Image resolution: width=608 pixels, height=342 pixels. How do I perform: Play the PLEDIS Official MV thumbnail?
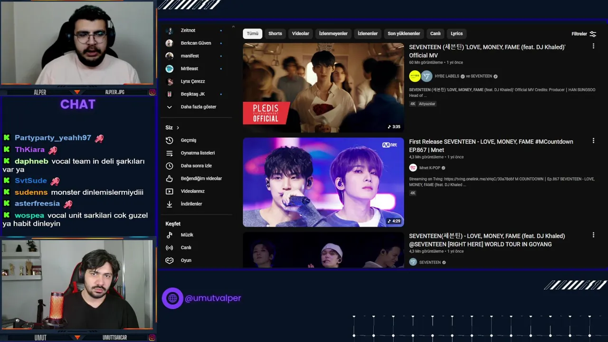[x=323, y=87]
